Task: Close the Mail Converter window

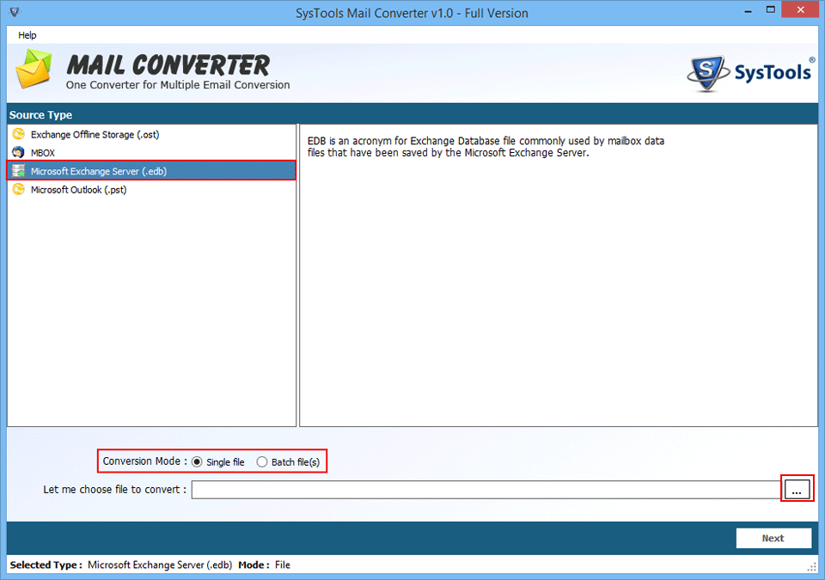Action: point(801,10)
